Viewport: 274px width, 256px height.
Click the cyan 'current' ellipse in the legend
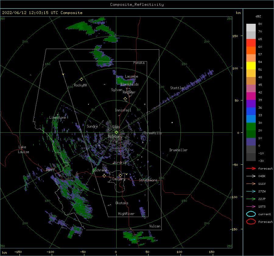[251, 214]
